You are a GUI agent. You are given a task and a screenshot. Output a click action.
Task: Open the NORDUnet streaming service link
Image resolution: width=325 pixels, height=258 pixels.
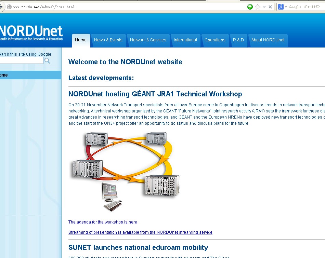tap(140, 232)
